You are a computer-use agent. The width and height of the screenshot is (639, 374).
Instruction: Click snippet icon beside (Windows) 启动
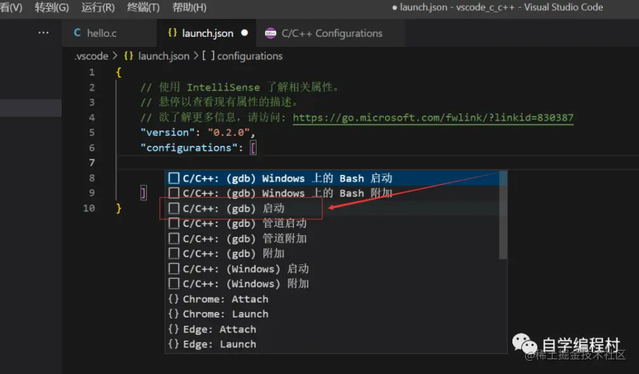click(174, 269)
